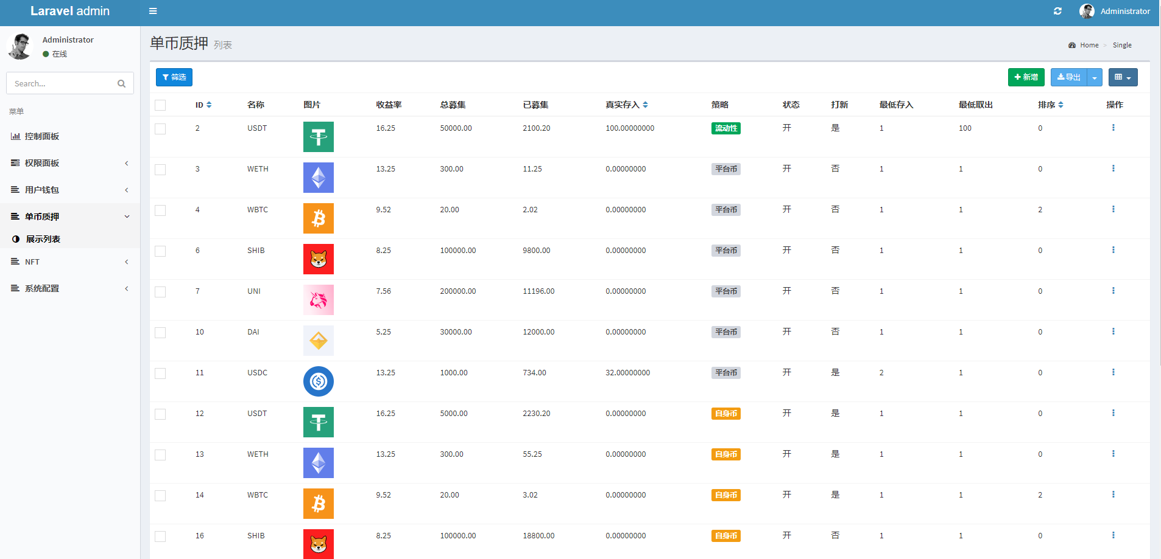Viewport: 1161px width, 559px height.
Task: Open the actions menu for WBTC row ID 4
Action: click(1113, 209)
